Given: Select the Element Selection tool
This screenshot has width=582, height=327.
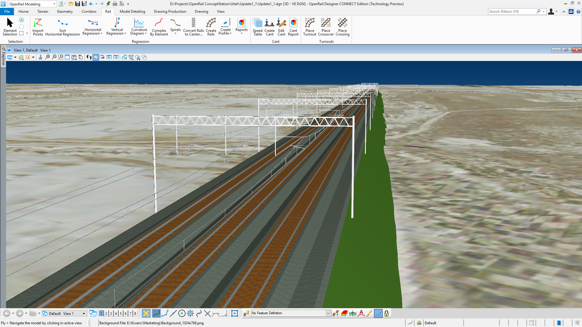Looking at the screenshot, I should pyautogui.click(x=9, y=24).
